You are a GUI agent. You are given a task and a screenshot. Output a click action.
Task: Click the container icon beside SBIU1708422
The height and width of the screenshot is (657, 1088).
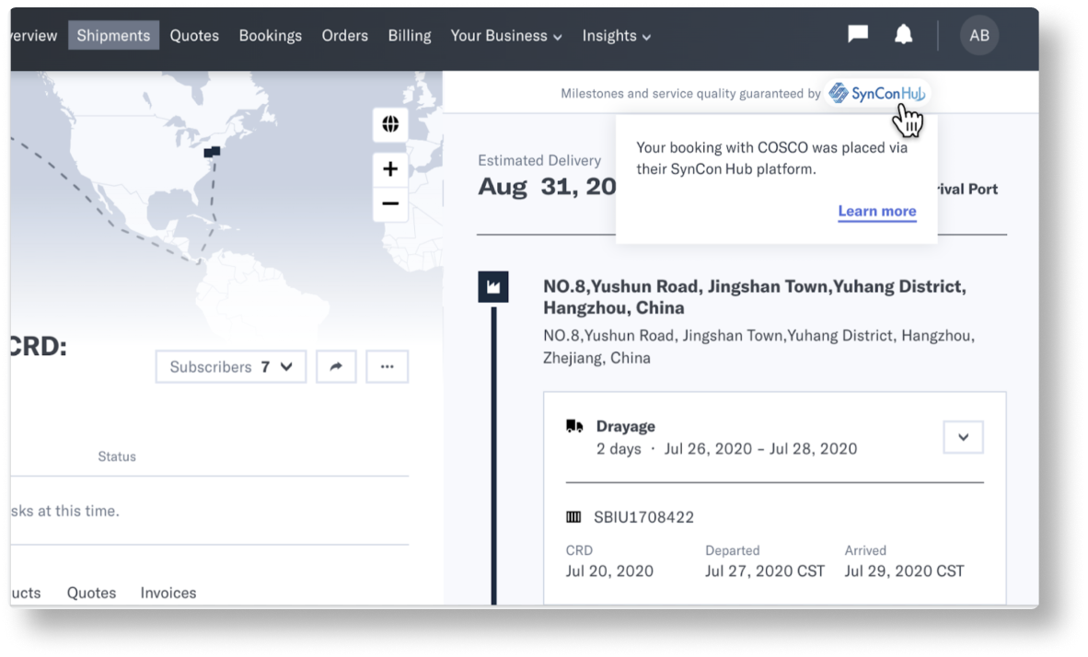[x=573, y=517]
